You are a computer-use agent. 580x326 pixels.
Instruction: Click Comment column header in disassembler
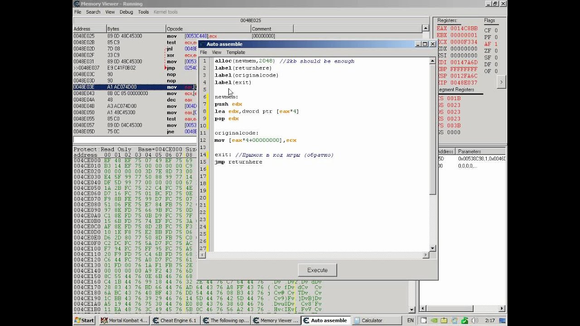272,29
